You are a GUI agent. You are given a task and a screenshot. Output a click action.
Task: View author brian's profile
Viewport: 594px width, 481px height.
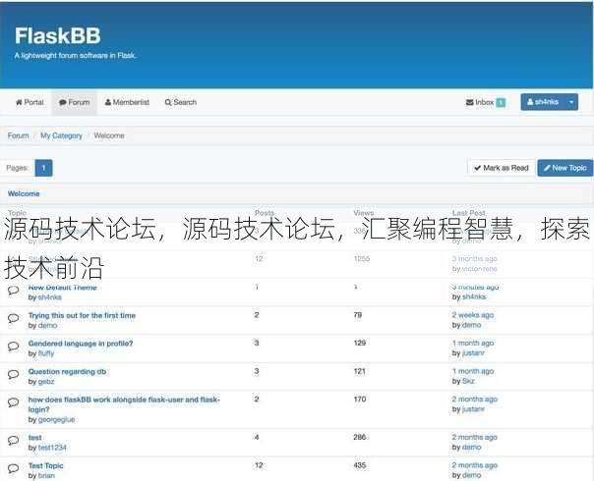46,475
